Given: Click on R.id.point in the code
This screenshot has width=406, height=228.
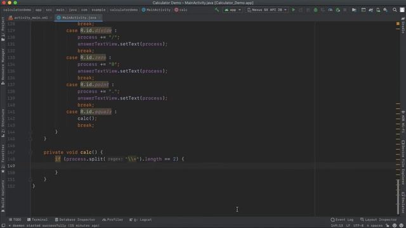Looking at the screenshot, I should 95,85.
